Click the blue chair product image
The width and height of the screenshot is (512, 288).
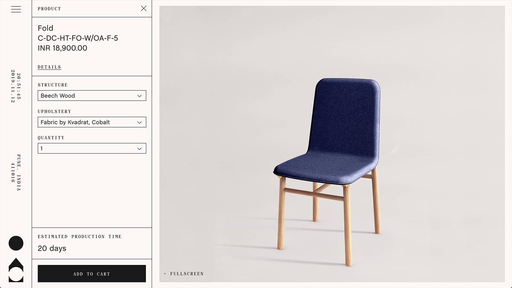click(x=327, y=172)
